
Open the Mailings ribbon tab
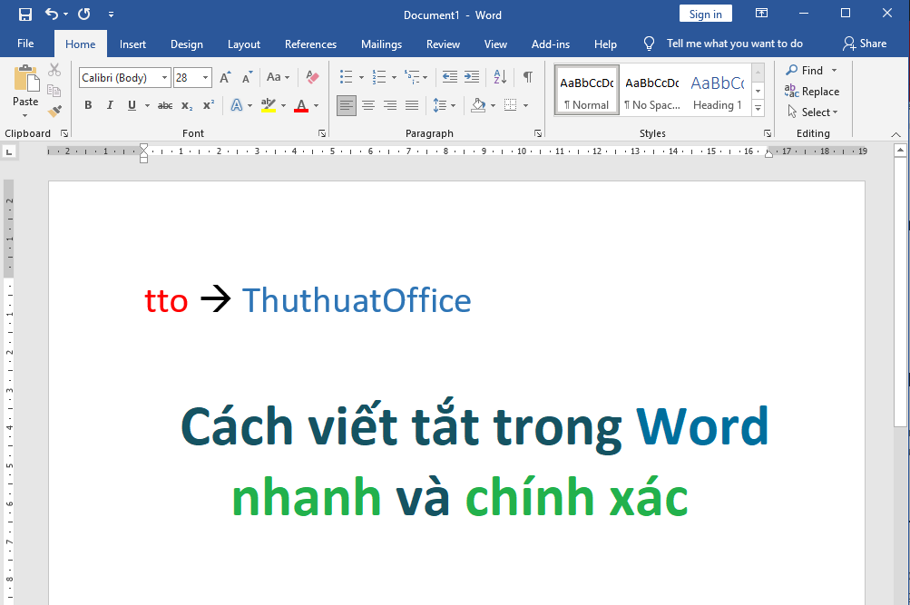[381, 44]
